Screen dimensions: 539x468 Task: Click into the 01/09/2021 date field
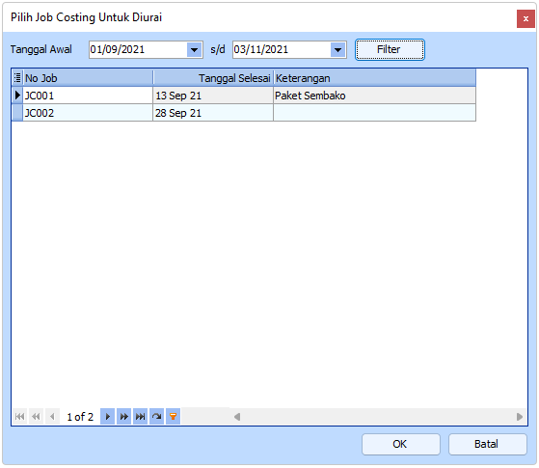click(138, 50)
